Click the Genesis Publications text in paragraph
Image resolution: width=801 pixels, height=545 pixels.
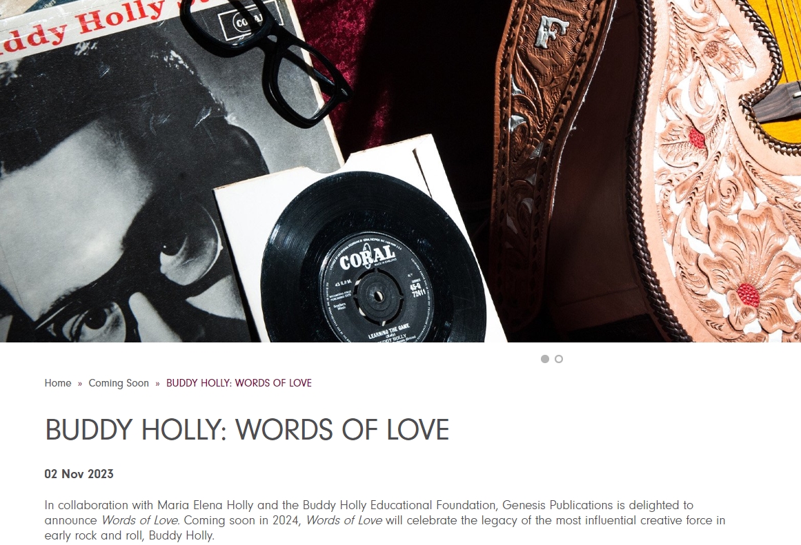point(557,505)
